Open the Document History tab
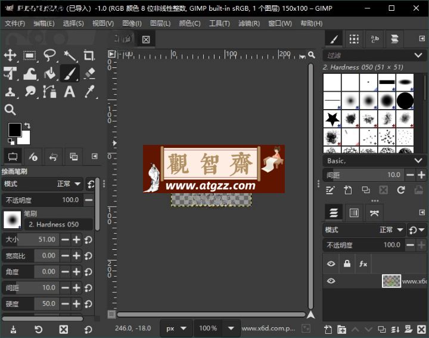The height and width of the screenshot is (338, 429). 394,39
